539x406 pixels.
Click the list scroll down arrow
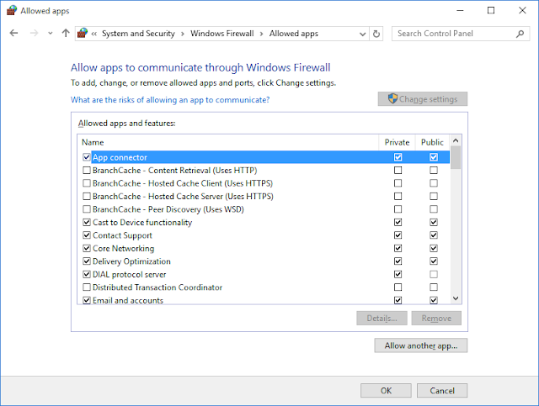pyautogui.click(x=456, y=298)
